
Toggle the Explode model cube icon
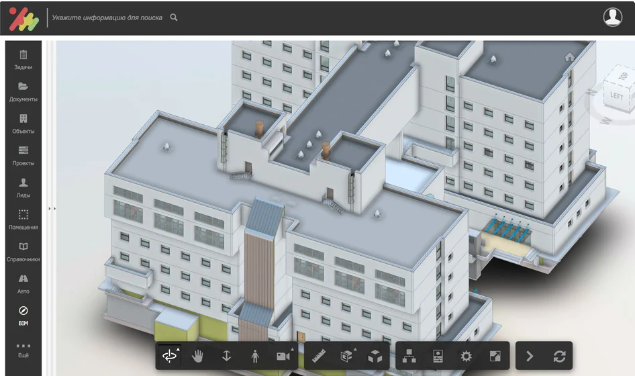click(x=375, y=357)
